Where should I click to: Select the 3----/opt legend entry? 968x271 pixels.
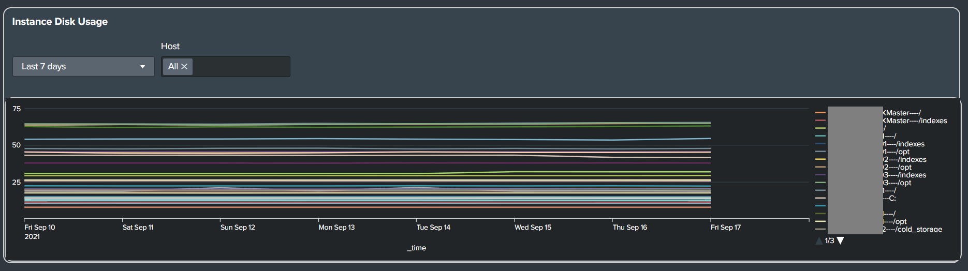click(898, 183)
